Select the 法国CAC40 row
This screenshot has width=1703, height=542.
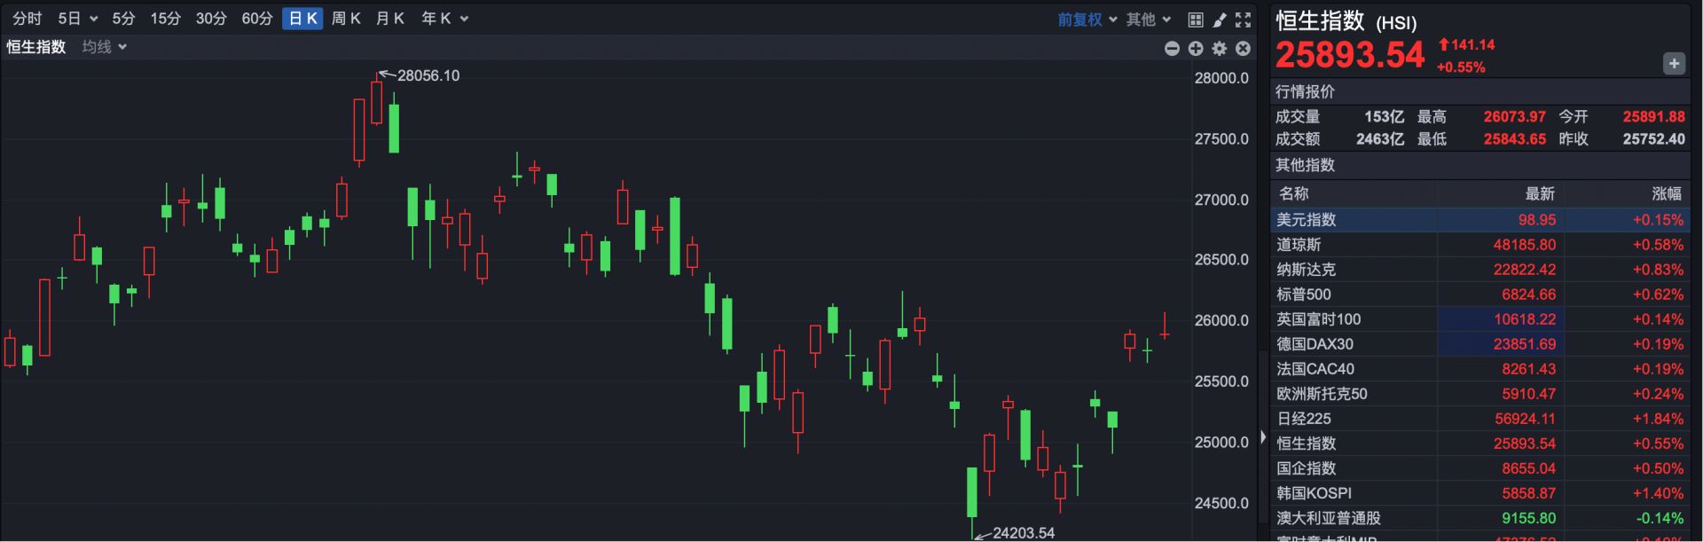tap(1480, 369)
